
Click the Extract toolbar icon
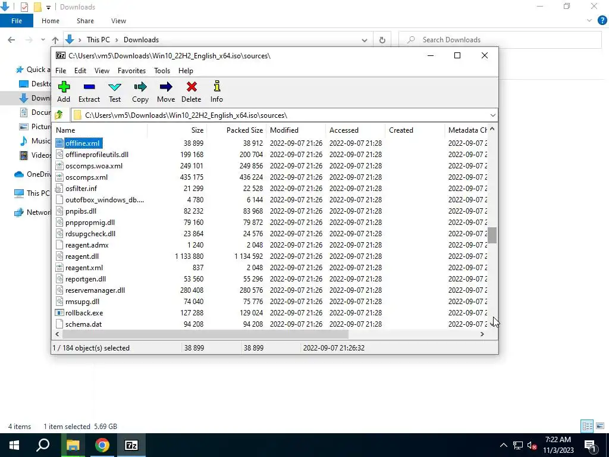click(89, 87)
